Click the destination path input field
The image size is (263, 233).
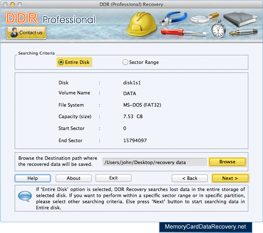pyautogui.click(x=154, y=162)
